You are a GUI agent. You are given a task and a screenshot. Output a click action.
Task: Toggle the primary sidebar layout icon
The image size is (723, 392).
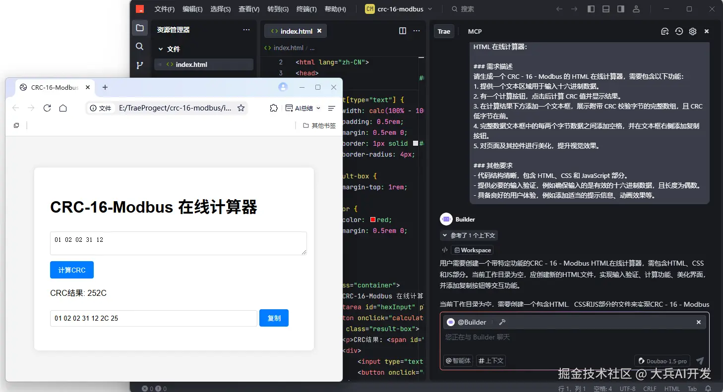(591, 9)
